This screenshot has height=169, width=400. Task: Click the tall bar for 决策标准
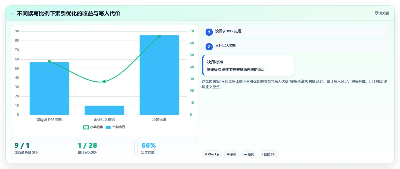point(159,75)
